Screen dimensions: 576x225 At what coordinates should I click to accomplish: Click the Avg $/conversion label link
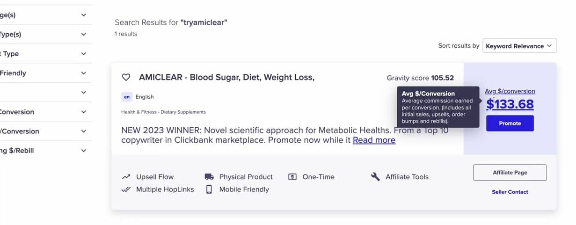click(x=510, y=91)
